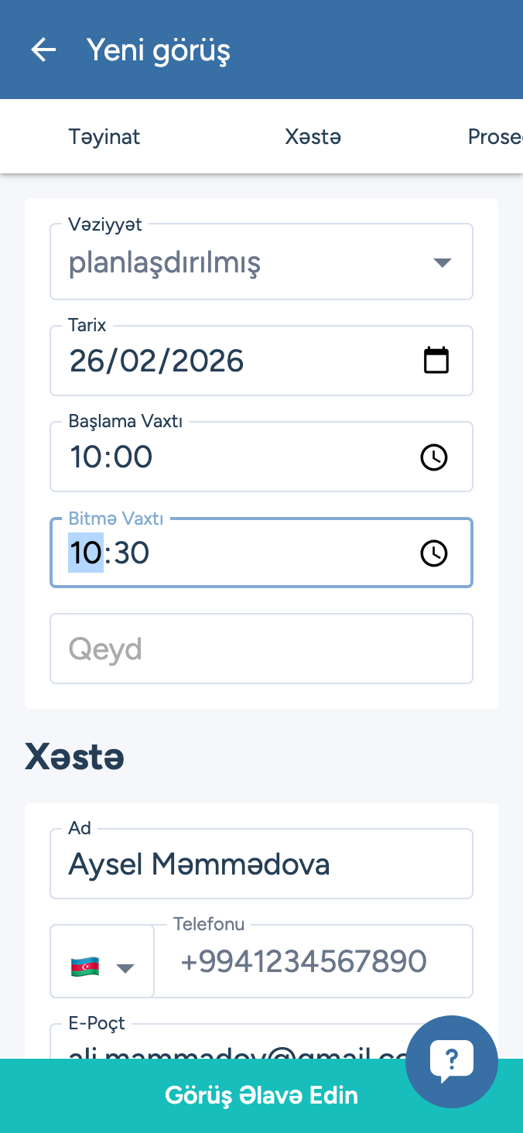Click the Telefonu phone number field
The height and width of the screenshot is (1133, 523).
[313, 961]
